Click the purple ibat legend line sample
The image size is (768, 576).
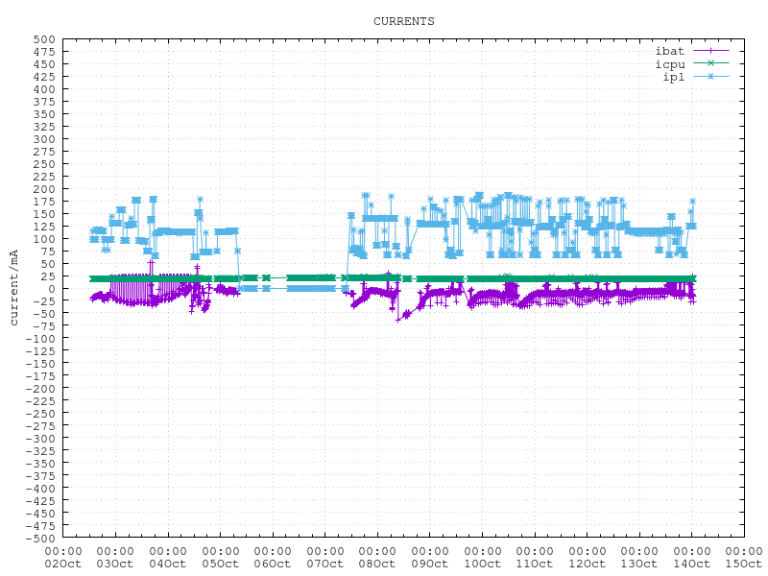tap(710, 50)
